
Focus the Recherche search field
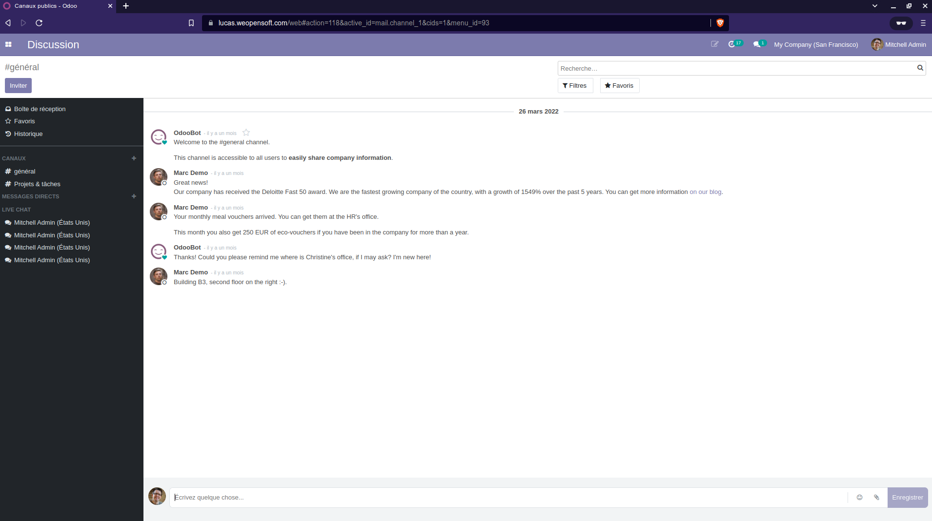(737, 68)
